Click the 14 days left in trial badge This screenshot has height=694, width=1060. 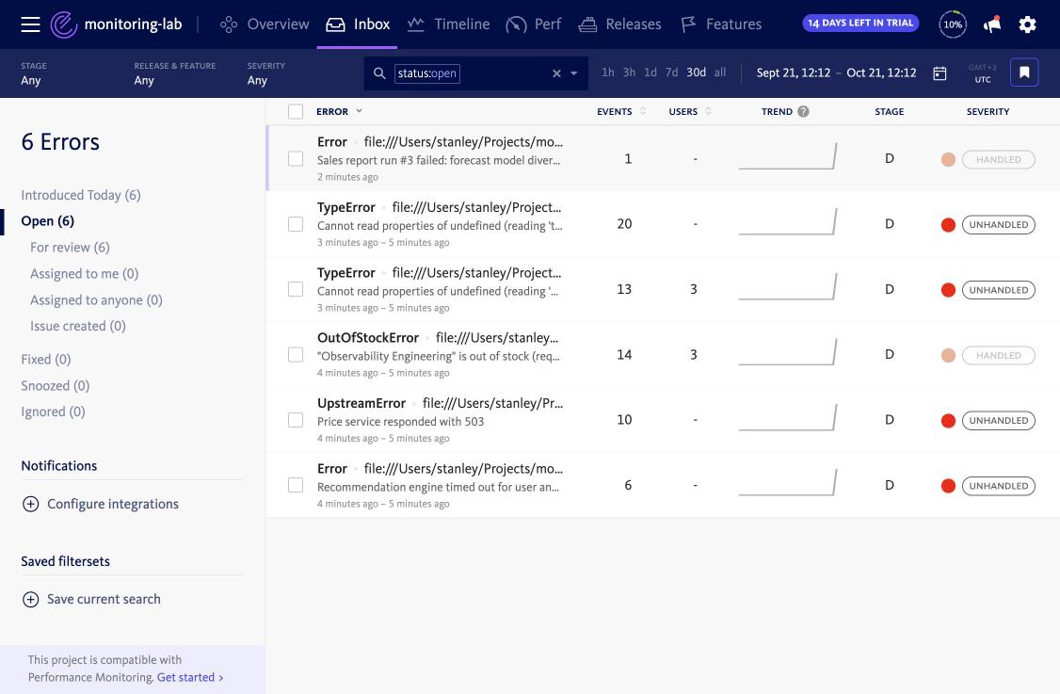point(860,23)
